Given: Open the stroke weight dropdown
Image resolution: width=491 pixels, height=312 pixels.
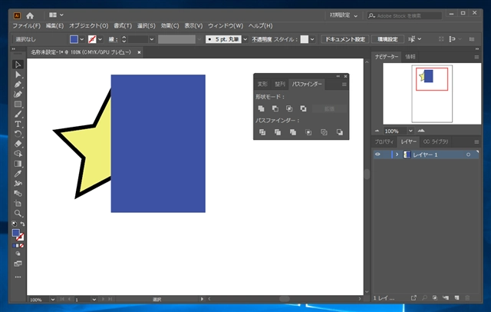Looking at the screenshot, I should click(152, 39).
